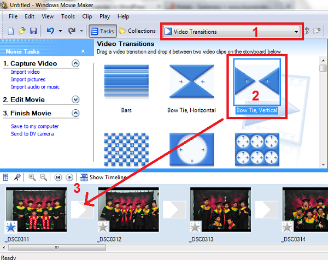Click Save to my computer link

(35, 126)
